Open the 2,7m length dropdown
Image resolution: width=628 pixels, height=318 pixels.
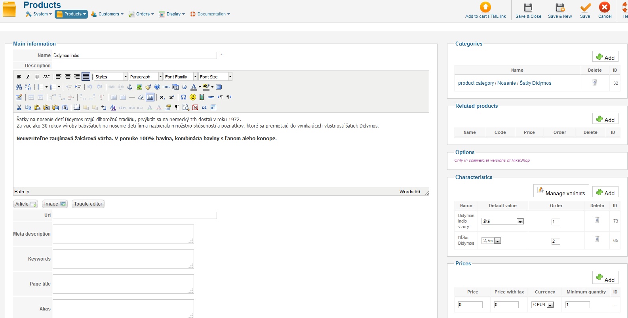(x=491, y=241)
